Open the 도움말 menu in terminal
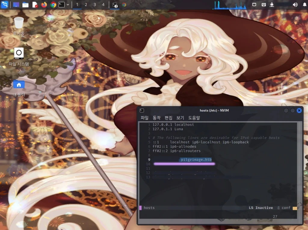 [x=194, y=118]
